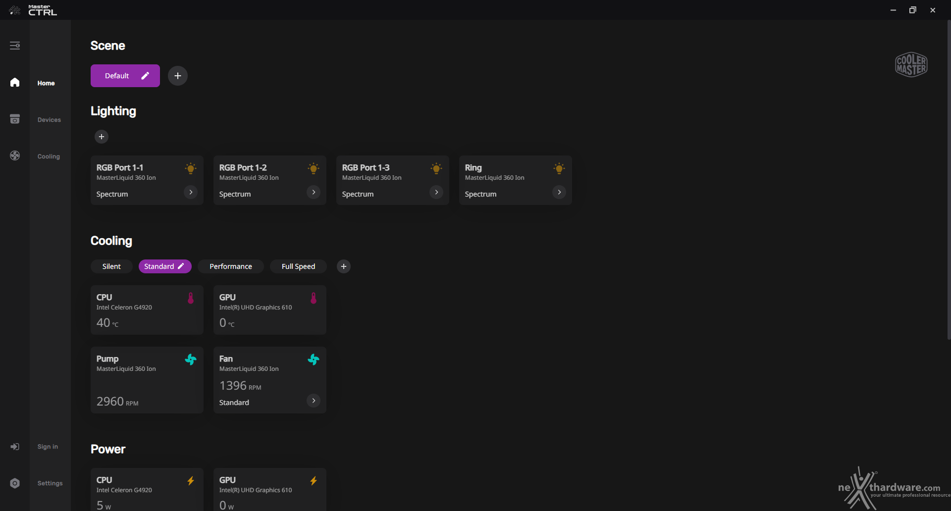Click the CPU 40 °C temperature value
The image size is (951, 511).
(107, 323)
